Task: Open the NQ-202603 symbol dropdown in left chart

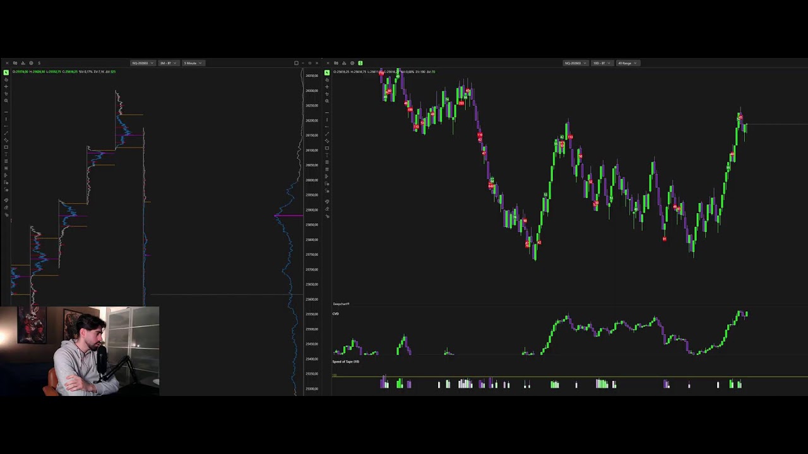Action: [143, 63]
